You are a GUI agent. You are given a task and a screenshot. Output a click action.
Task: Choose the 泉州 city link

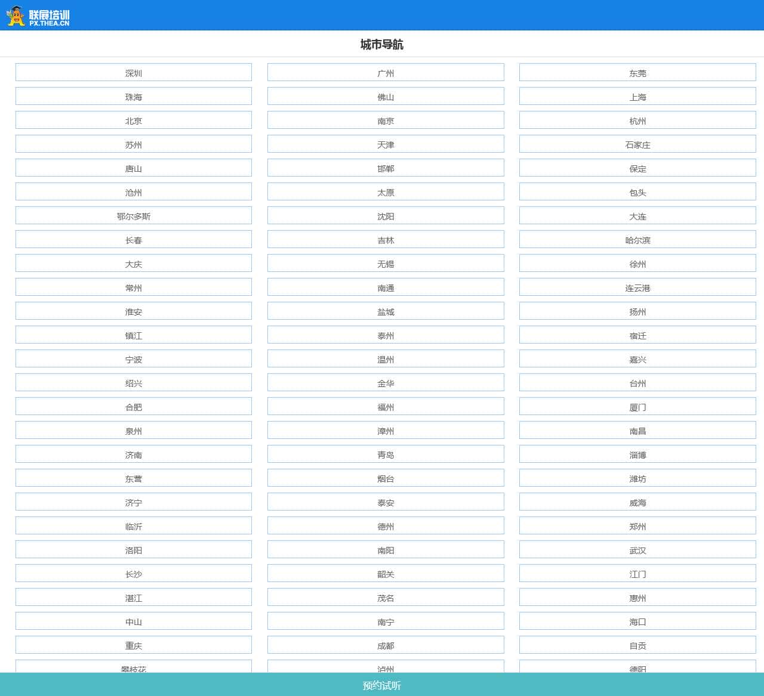[134, 431]
